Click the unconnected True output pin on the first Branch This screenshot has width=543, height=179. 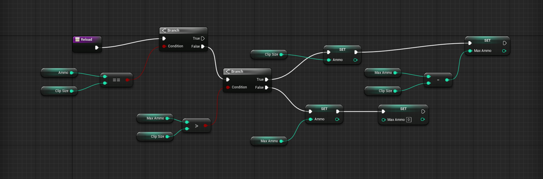(203, 38)
